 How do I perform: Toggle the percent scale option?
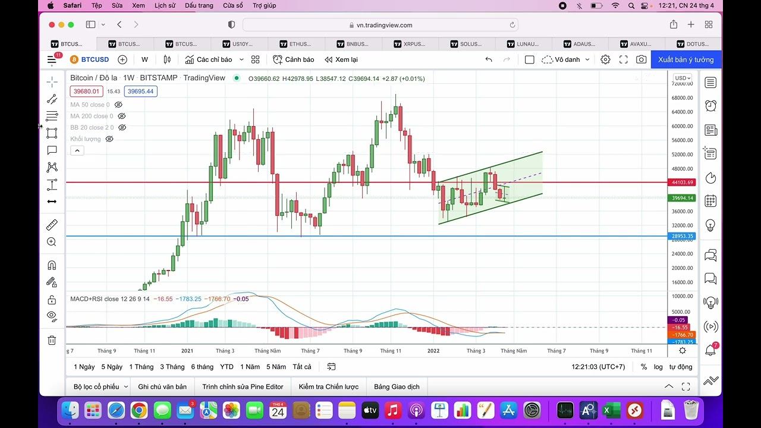coord(644,367)
